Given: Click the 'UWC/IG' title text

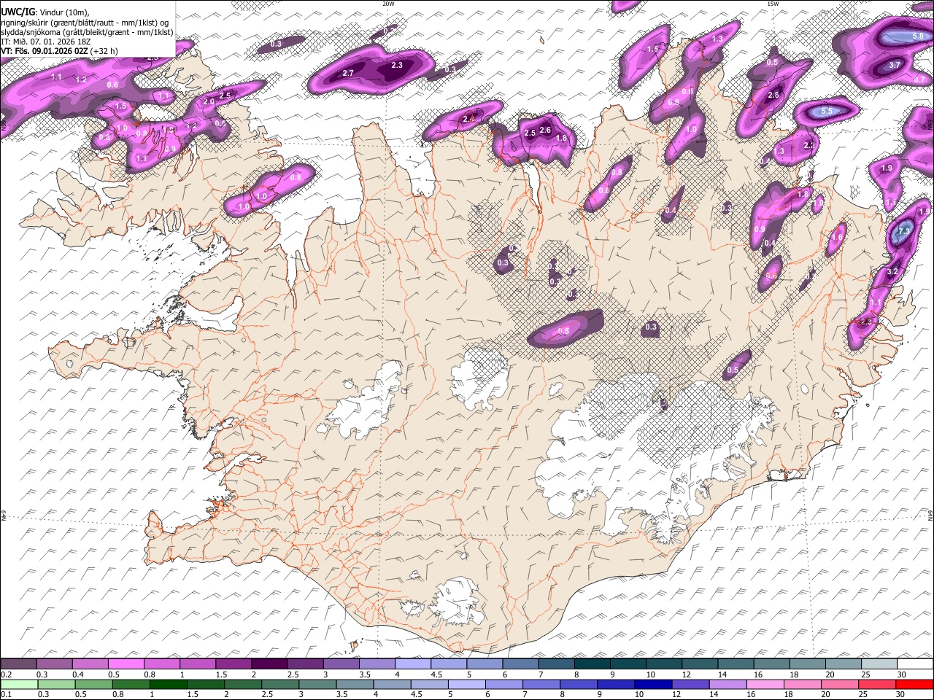Looking at the screenshot, I should (17, 12).
